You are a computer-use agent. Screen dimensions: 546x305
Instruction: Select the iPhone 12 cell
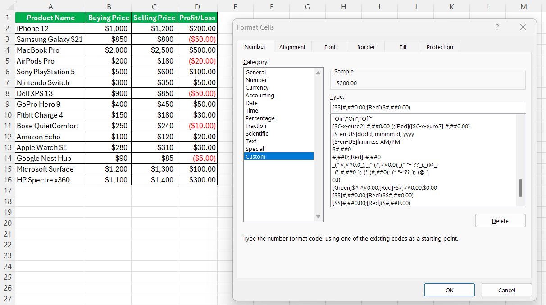tap(50, 28)
